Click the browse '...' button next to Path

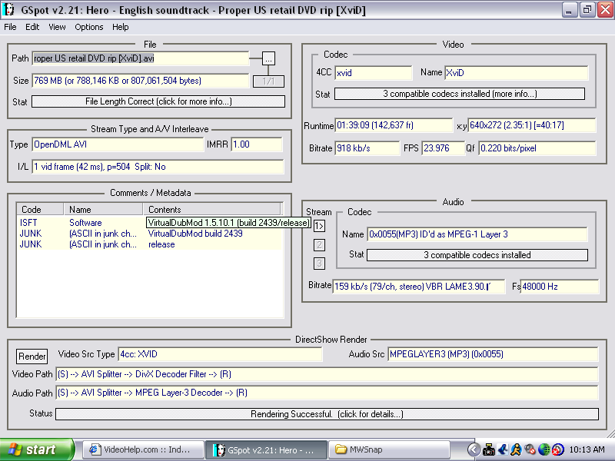pos(268,59)
